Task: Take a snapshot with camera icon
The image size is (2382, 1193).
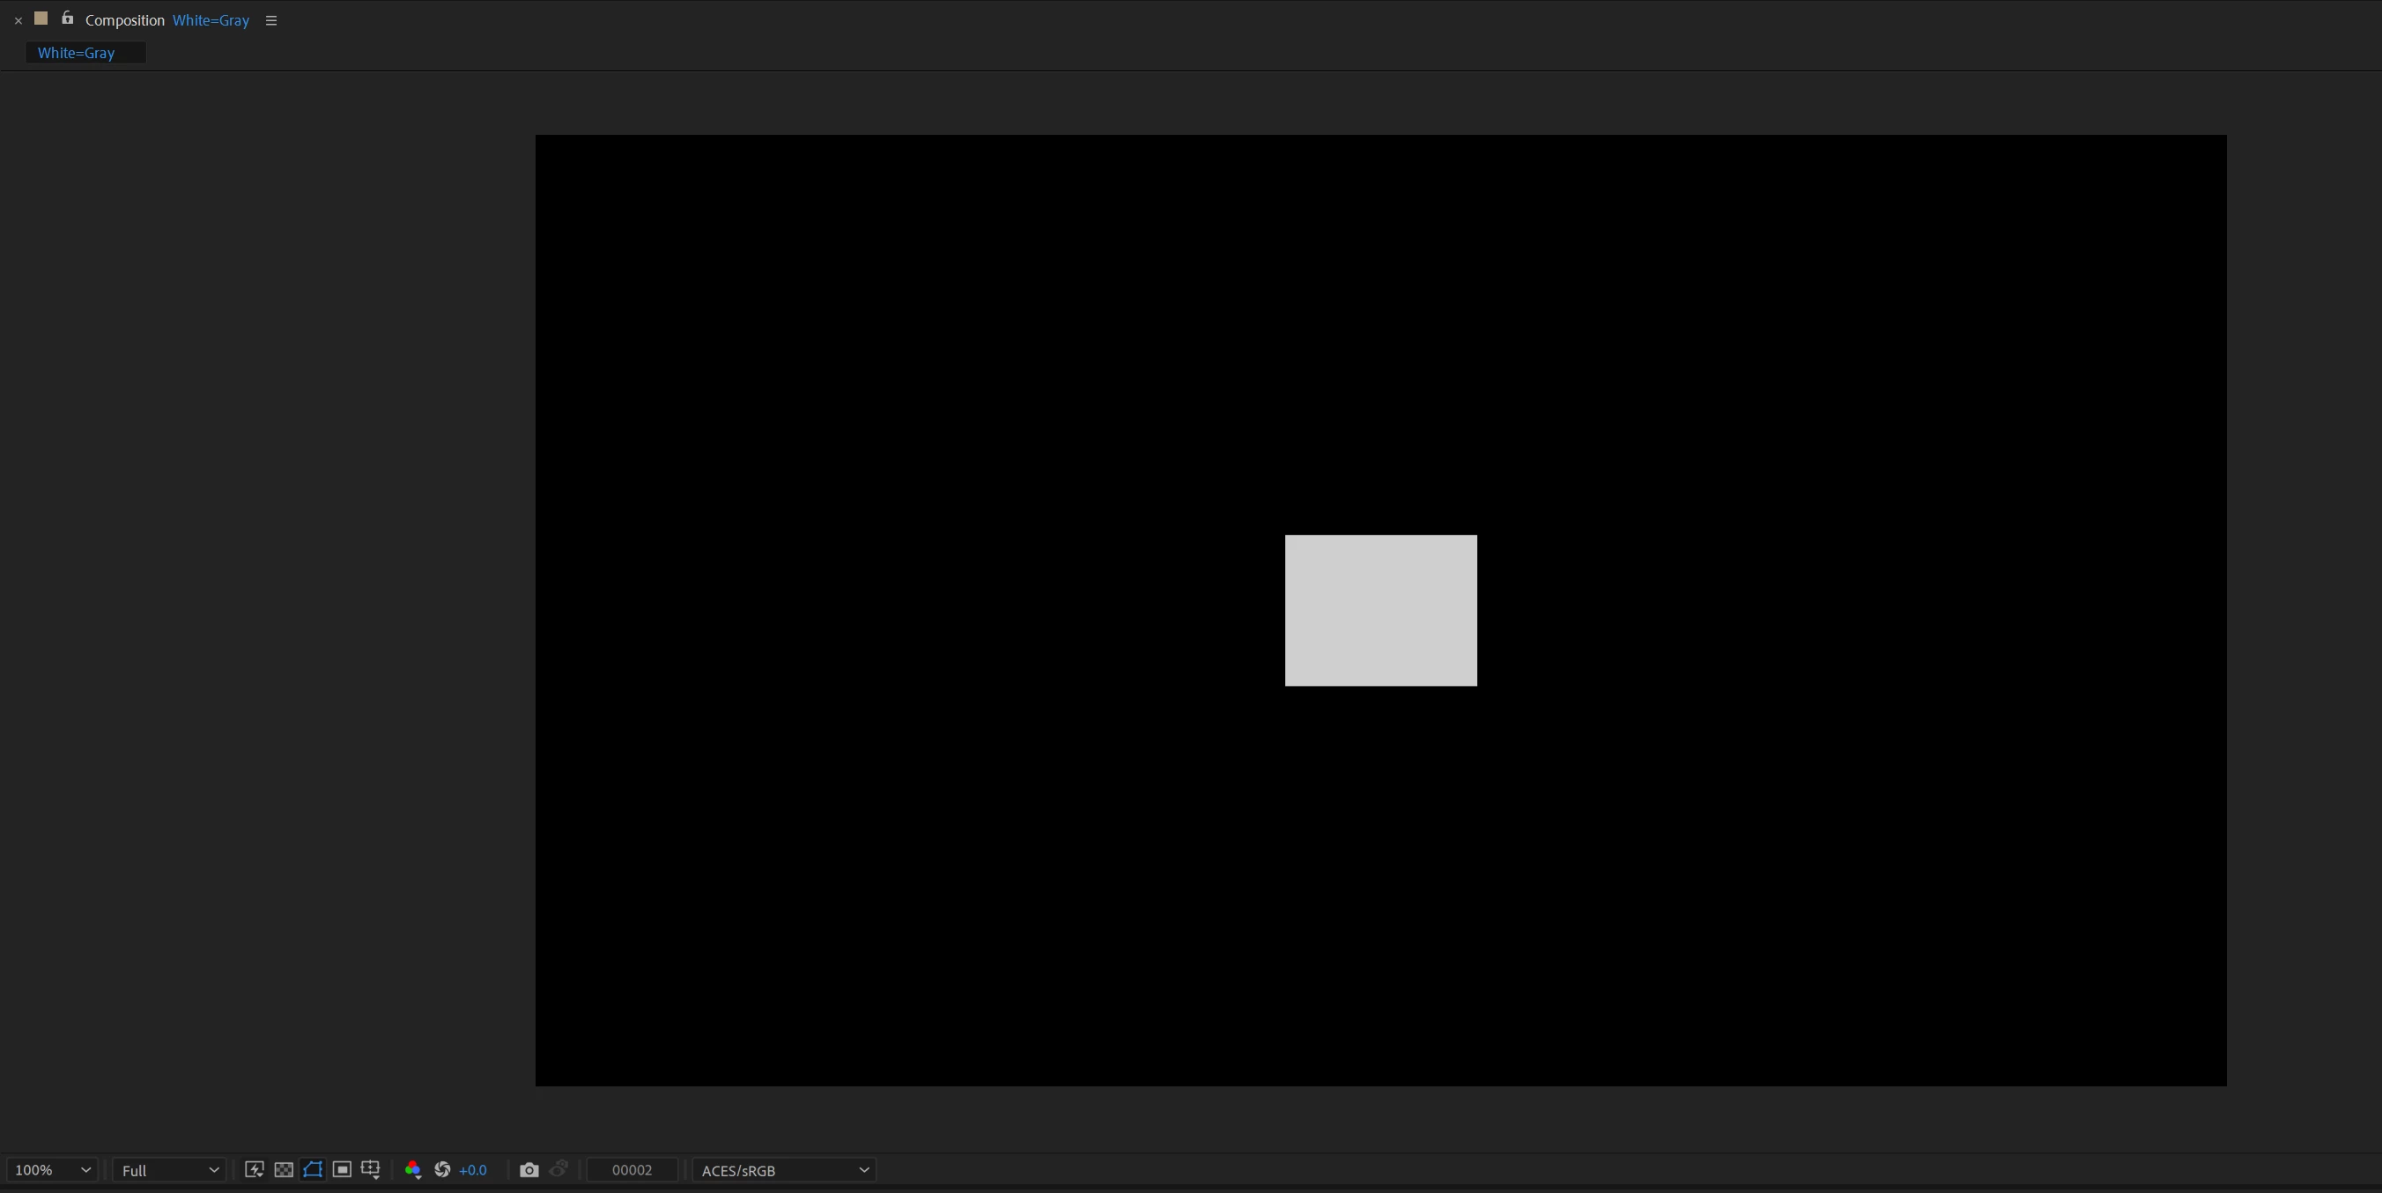Action: 529,1170
